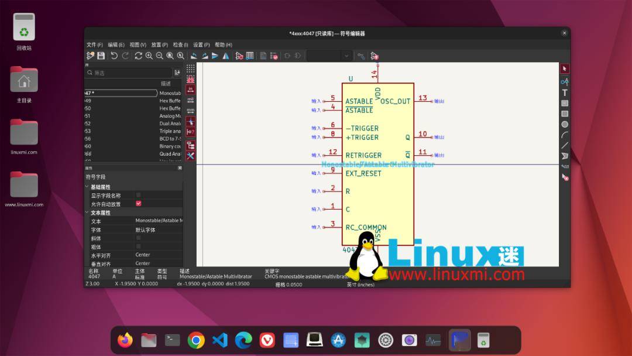This screenshot has width=632, height=356.
Task: Click the Save icon in toolbar
Action: pyautogui.click(x=101, y=56)
